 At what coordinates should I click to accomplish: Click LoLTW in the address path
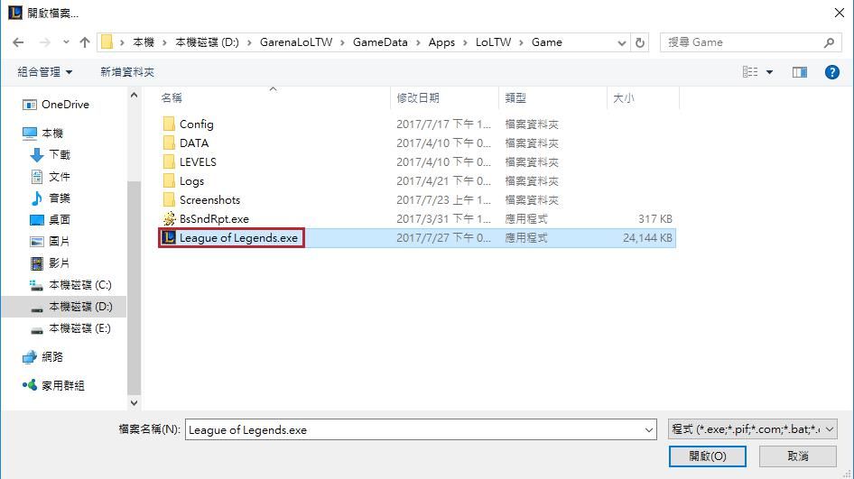494,42
